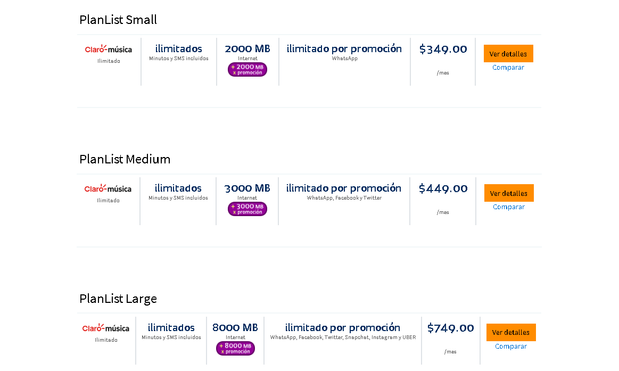Select the PlanList Large heading
Image resolution: width=619 pixels, height=371 pixels.
click(118, 299)
